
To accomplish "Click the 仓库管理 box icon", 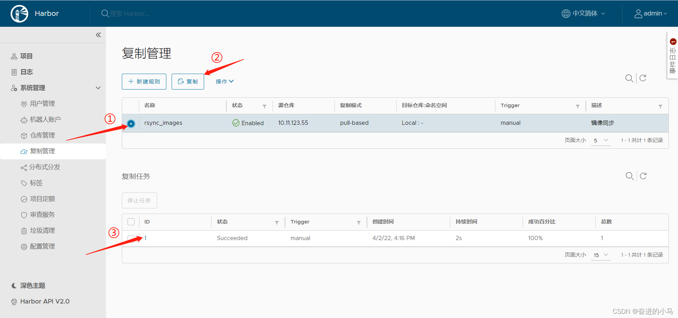I will point(24,136).
